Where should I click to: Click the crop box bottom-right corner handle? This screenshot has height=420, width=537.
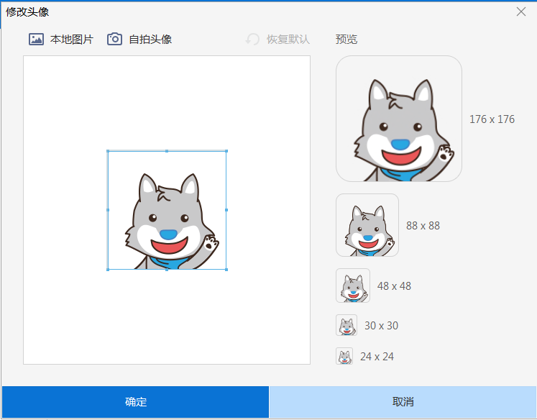226,270
